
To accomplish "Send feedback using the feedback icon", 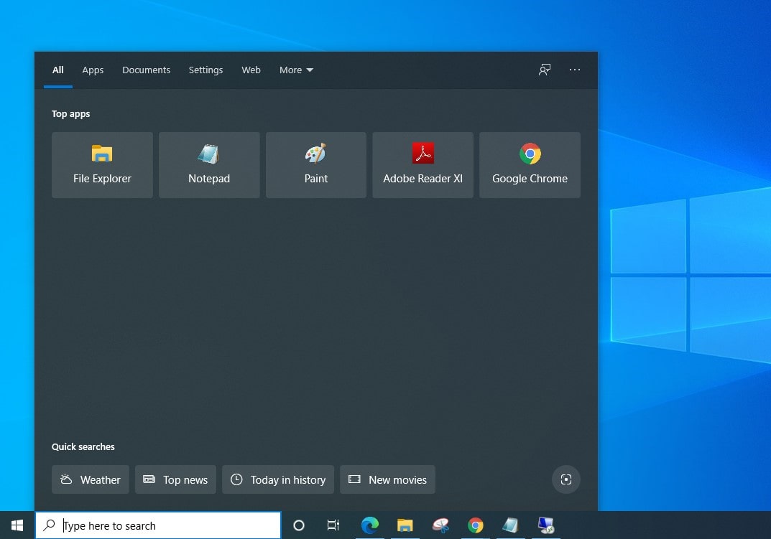I will 544,70.
